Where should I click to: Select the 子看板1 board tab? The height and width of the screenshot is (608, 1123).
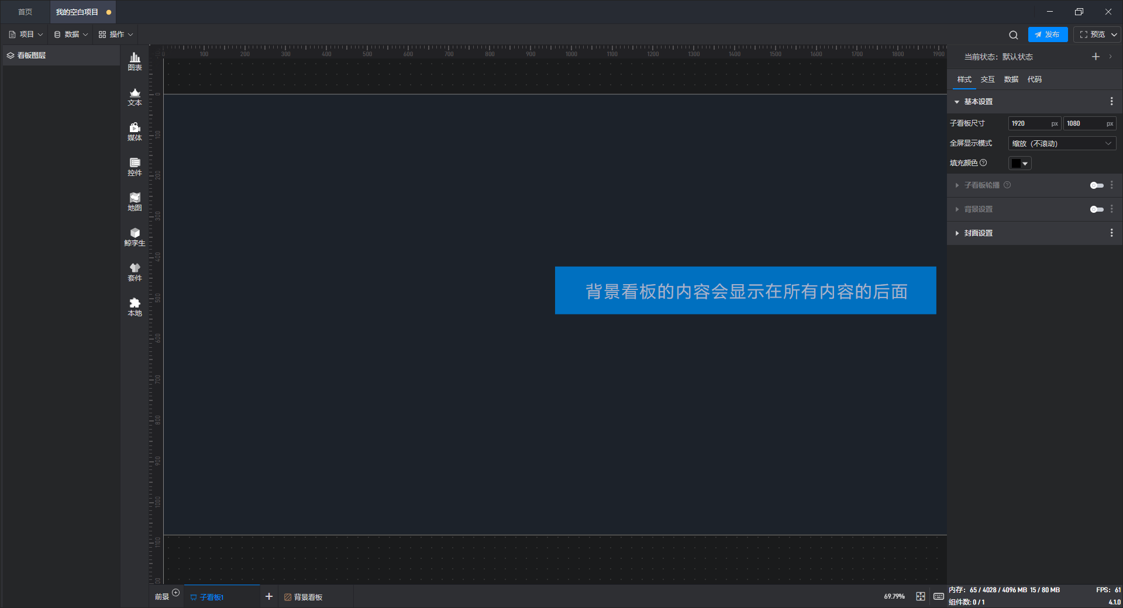tap(222, 597)
